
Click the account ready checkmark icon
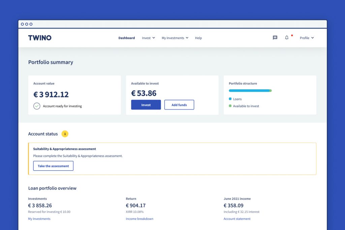tap(37, 106)
